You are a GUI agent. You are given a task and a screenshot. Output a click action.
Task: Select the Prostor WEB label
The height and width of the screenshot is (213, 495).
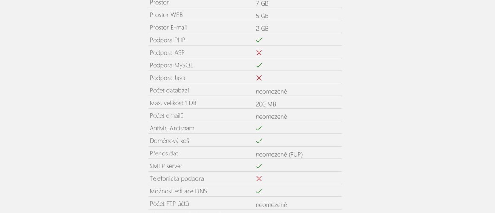click(166, 15)
